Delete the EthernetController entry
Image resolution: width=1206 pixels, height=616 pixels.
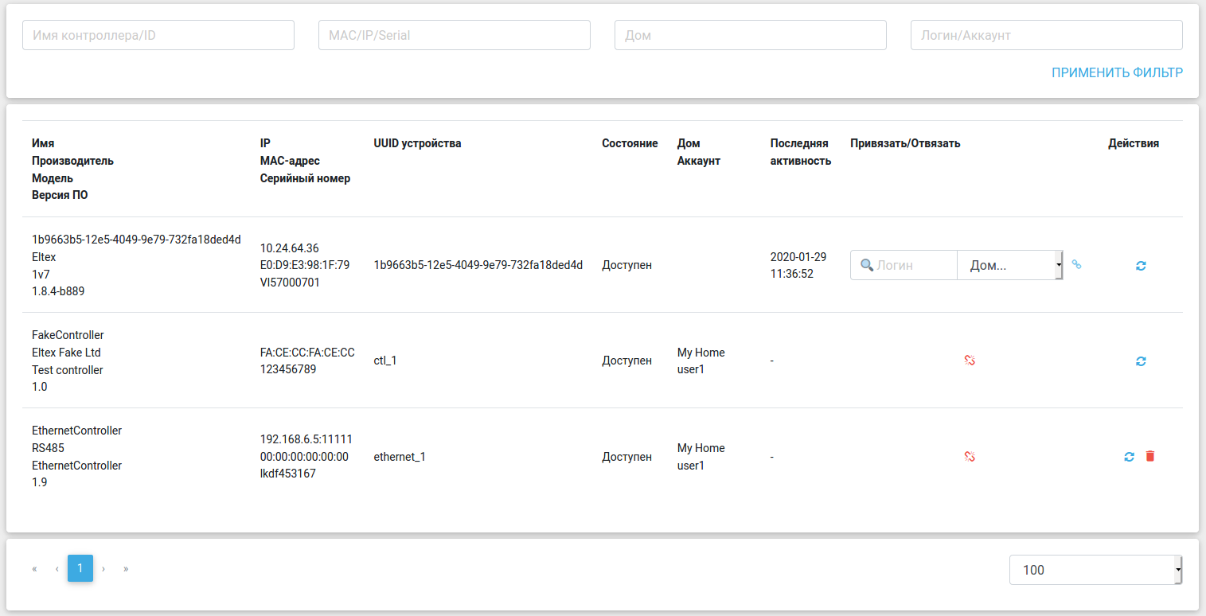[1149, 456]
